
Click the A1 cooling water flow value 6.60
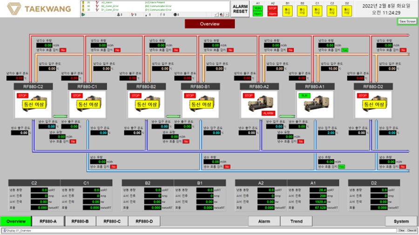pyautogui.click(x=326, y=46)
